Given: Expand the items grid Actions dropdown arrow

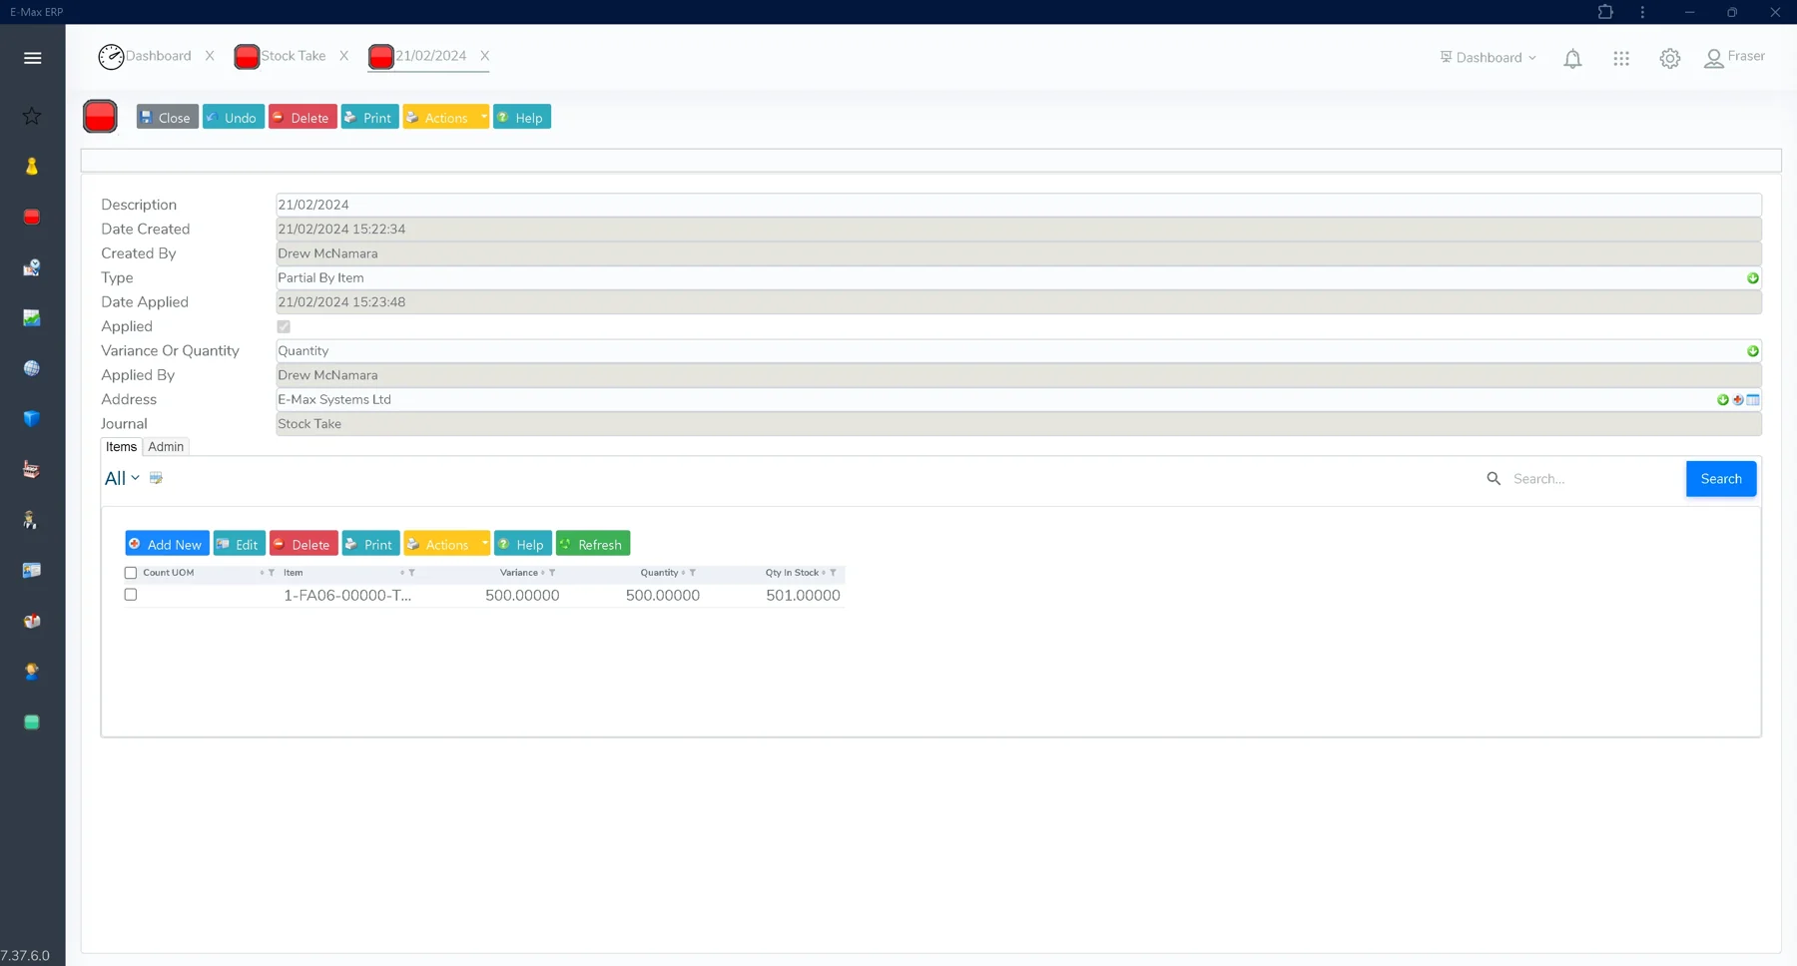Looking at the screenshot, I should point(484,544).
